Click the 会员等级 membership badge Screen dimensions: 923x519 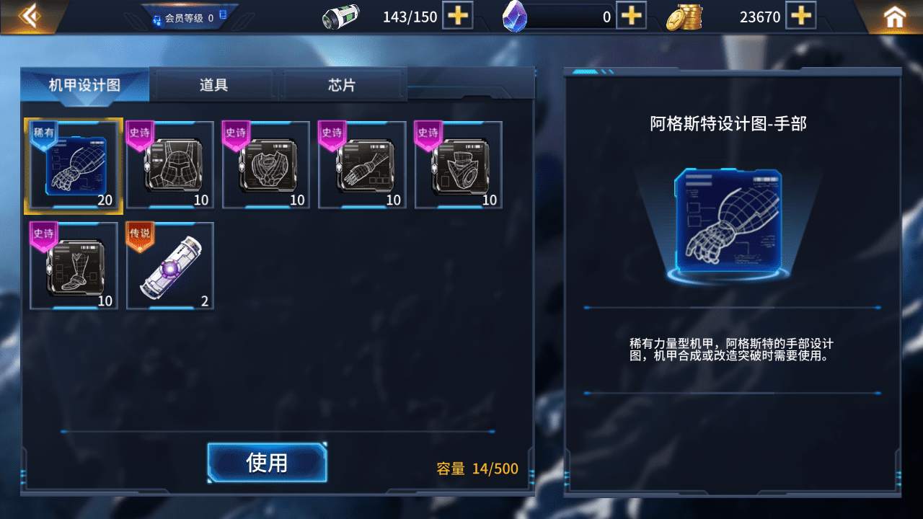click(190, 17)
